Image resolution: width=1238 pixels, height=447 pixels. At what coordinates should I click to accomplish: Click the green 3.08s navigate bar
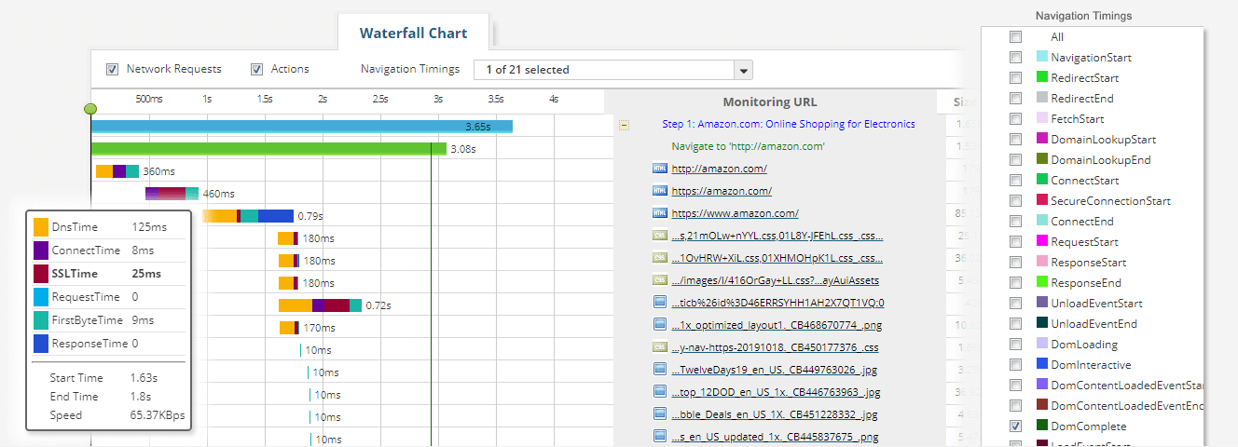coord(268,148)
